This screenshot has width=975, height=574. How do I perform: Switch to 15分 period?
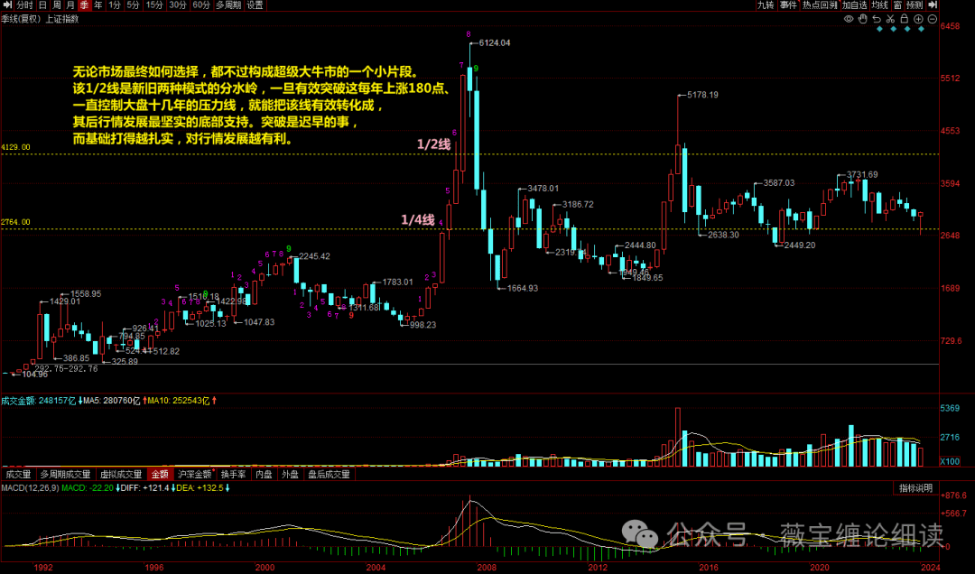pyautogui.click(x=154, y=5)
